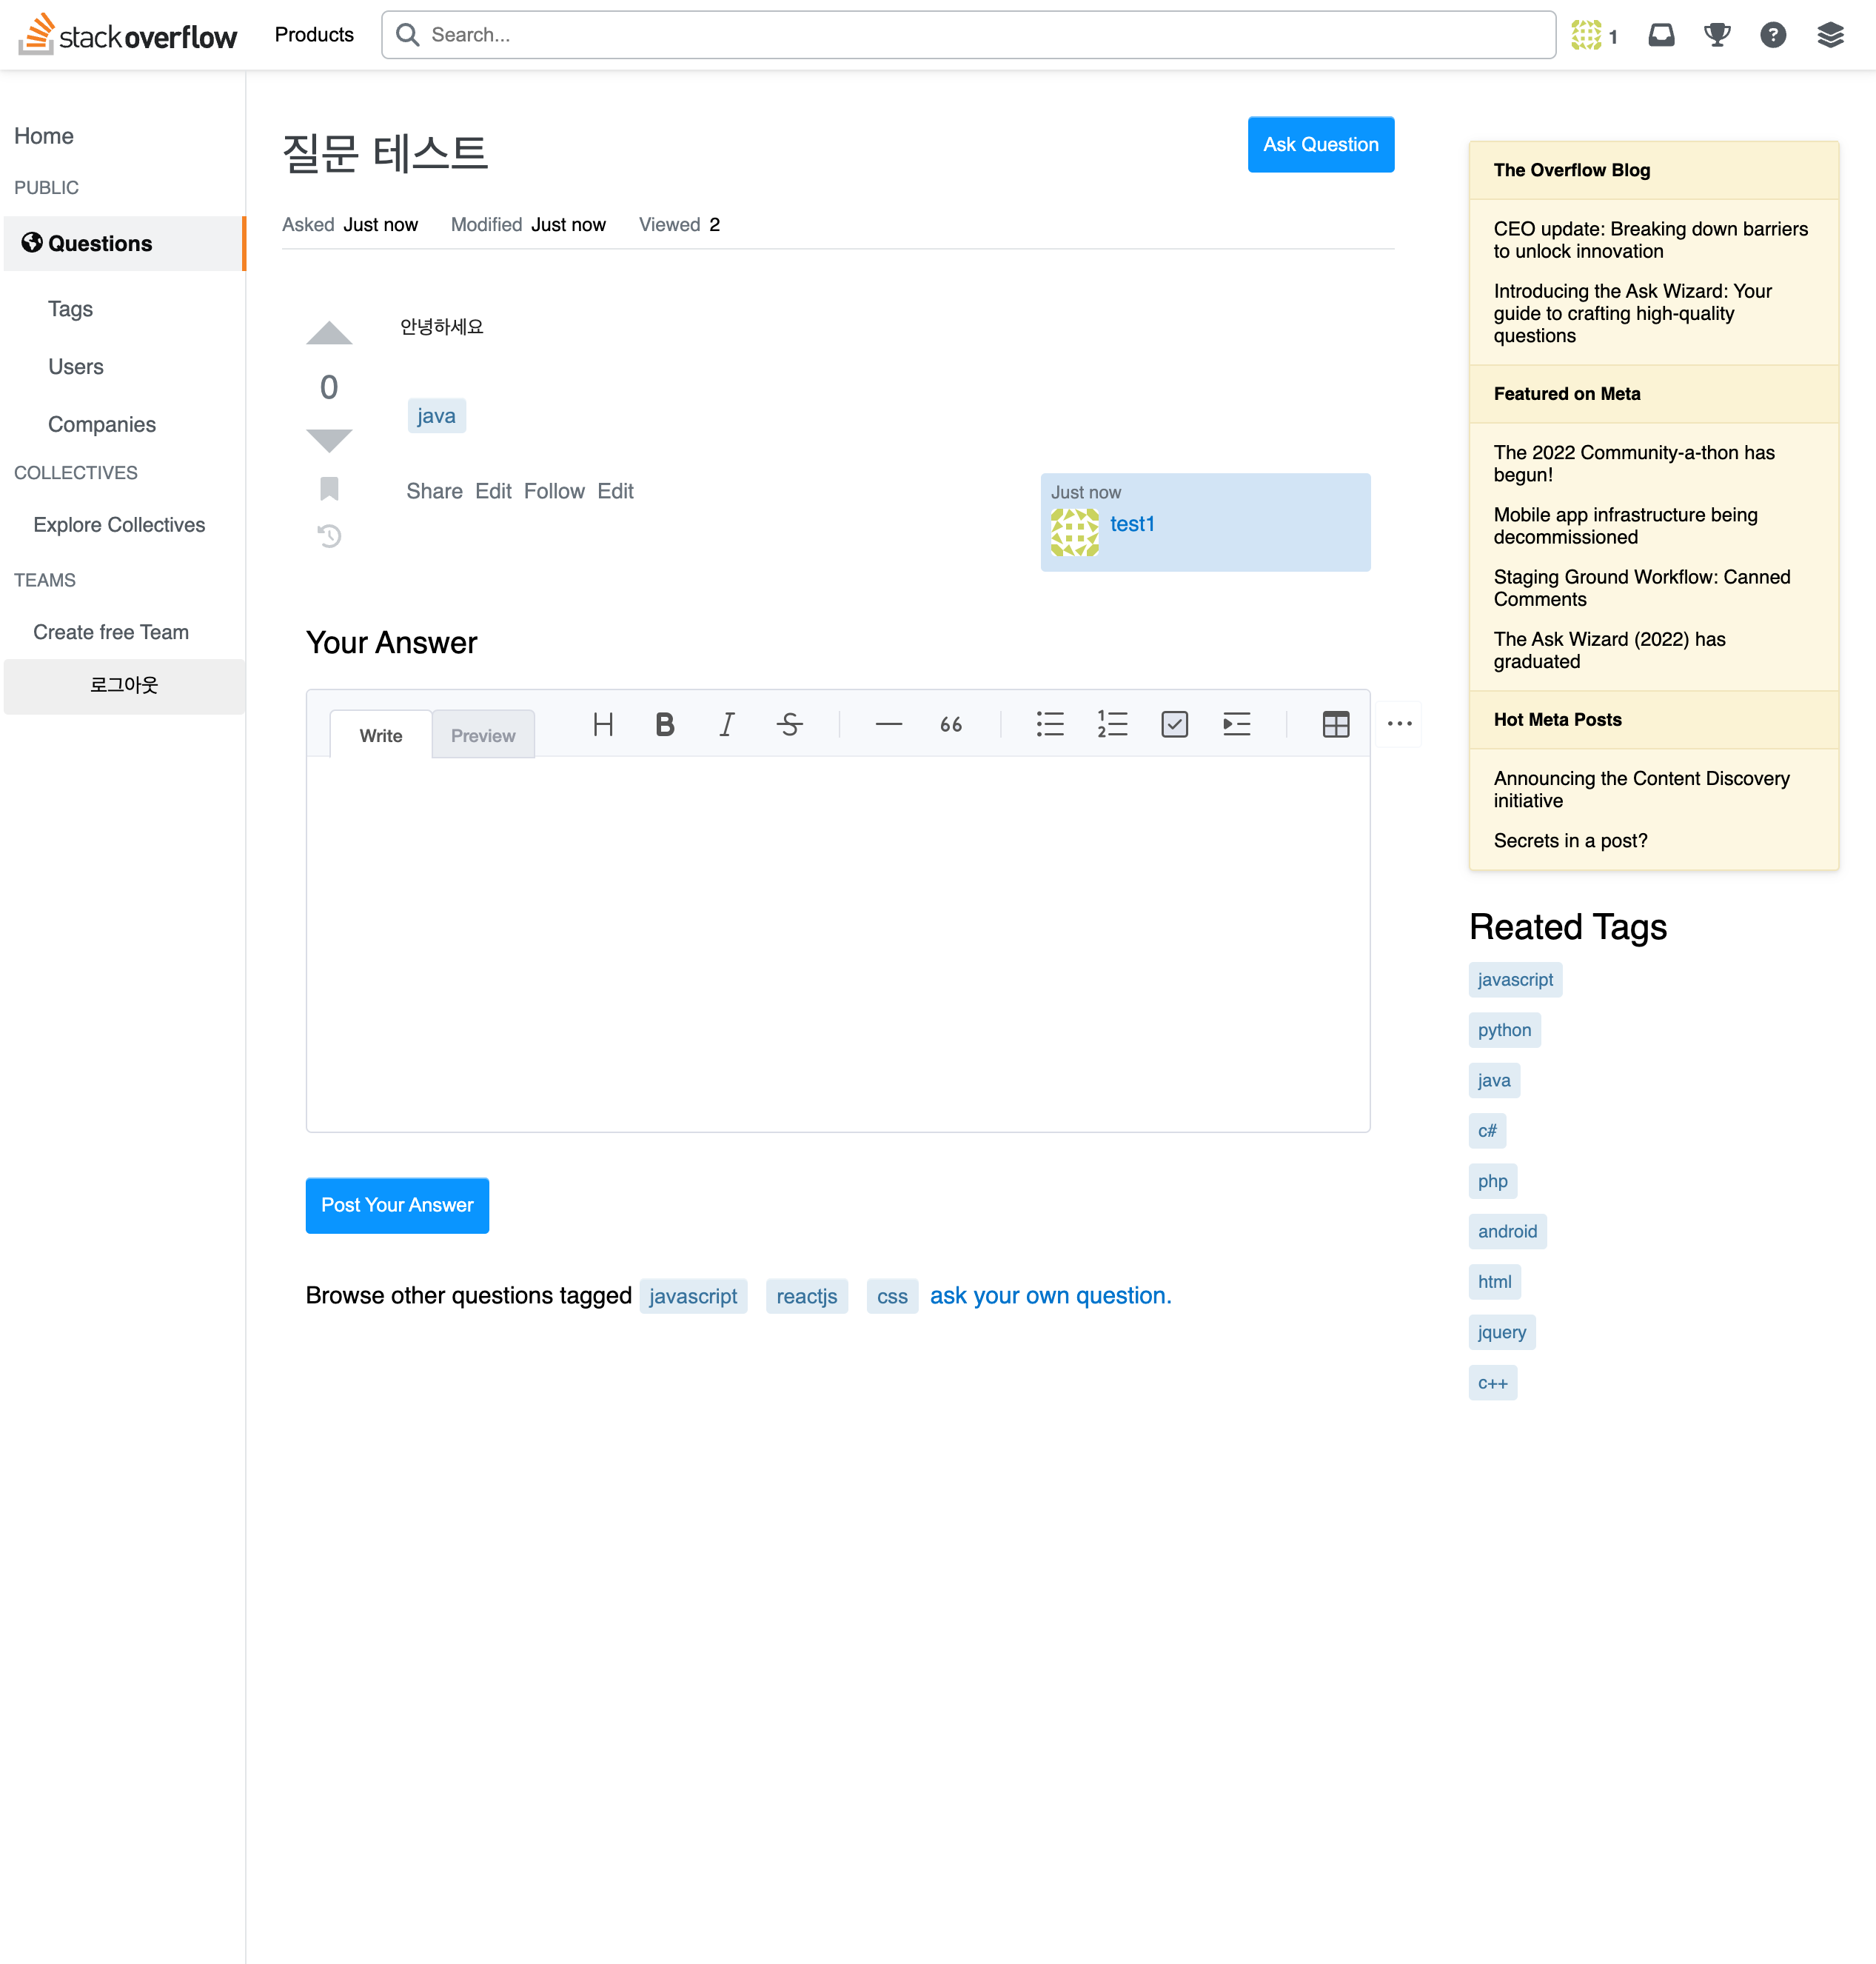Open CEO update blog post
This screenshot has width=1876, height=1964.
(1650, 240)
